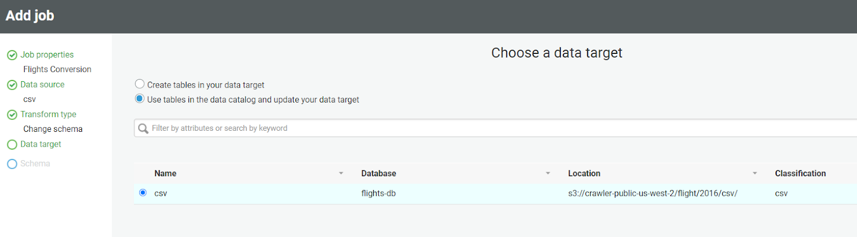Image resolution: width=857 pixels, height=237 pixels.
Task: Select 'Use tables in the data catalog' option
Action: tap(140, 99)
